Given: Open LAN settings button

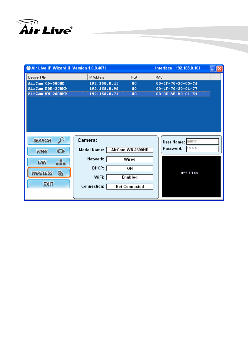Looking at the screenshot, I should point(49,162).
